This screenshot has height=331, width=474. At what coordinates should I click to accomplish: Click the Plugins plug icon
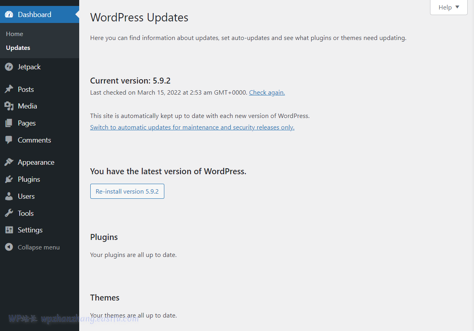pos(9,179)
